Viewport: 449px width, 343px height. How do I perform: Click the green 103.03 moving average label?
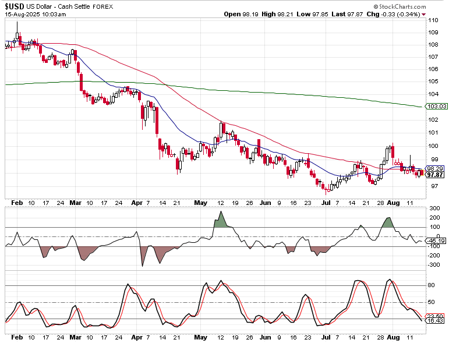pyautogui.click(x=436, y=106)
